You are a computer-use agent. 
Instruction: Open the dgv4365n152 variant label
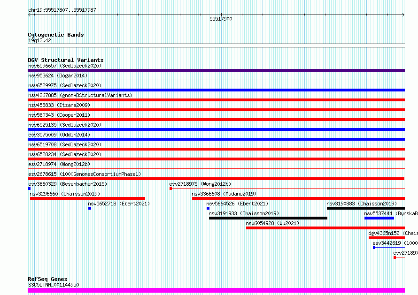click(x=393, y=233)
